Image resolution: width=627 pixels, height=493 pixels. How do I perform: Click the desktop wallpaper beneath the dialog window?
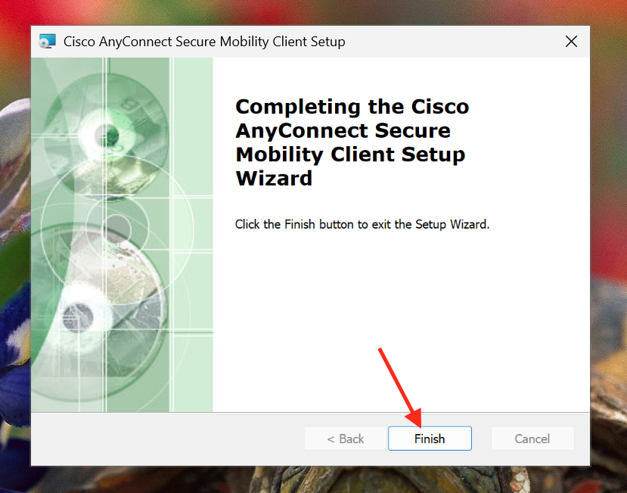pos(312,480)
